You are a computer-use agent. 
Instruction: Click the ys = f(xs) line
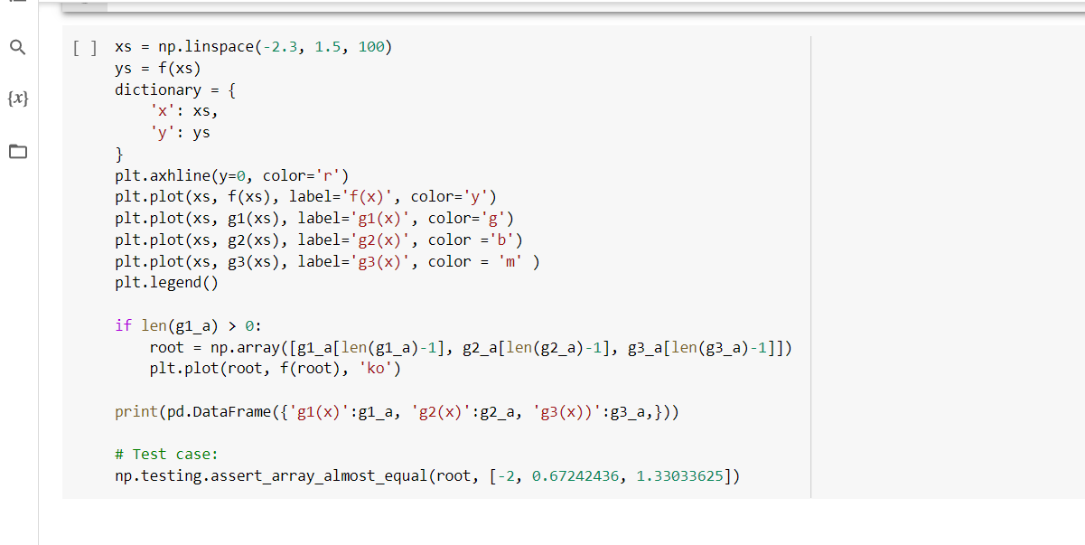(155, 68)
